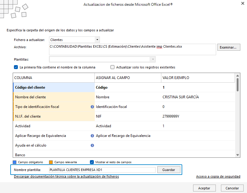Screen dimensions: 247x193
Task: Click the Examinar... button
Action: click(229, 47)
